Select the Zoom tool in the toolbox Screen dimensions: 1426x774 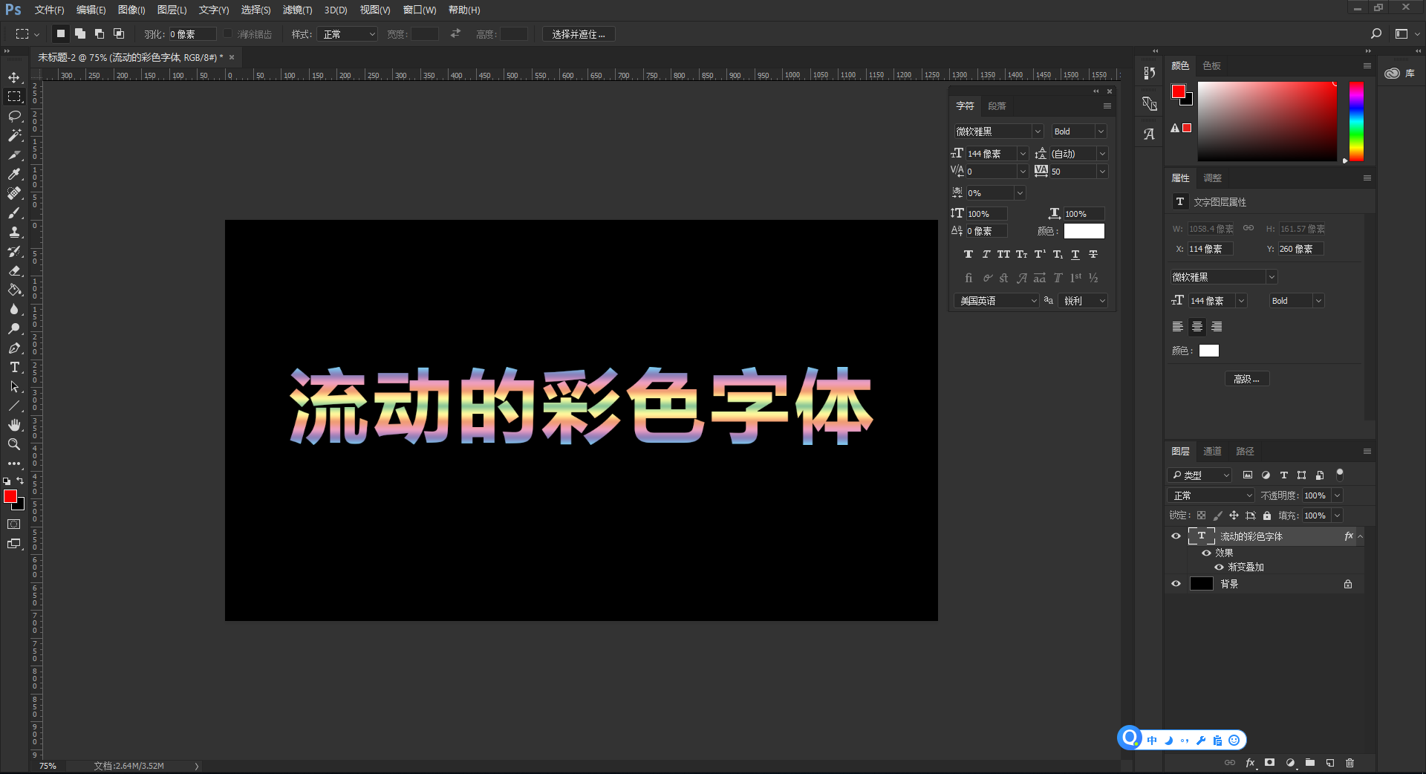tap(14, 444)
